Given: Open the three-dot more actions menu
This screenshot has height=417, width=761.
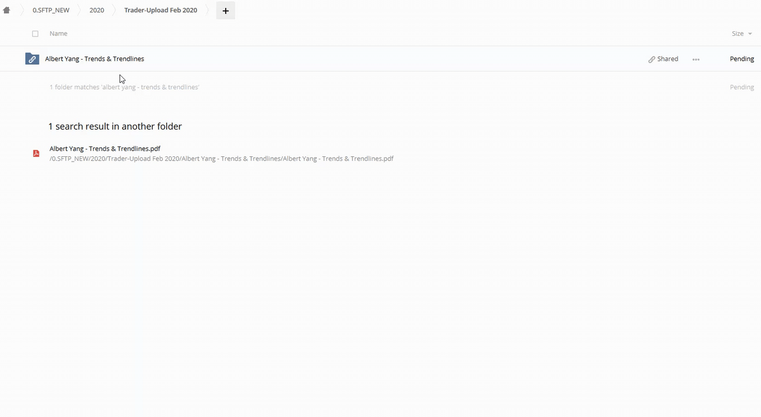Looking at the screenshot, I should 696,59.
